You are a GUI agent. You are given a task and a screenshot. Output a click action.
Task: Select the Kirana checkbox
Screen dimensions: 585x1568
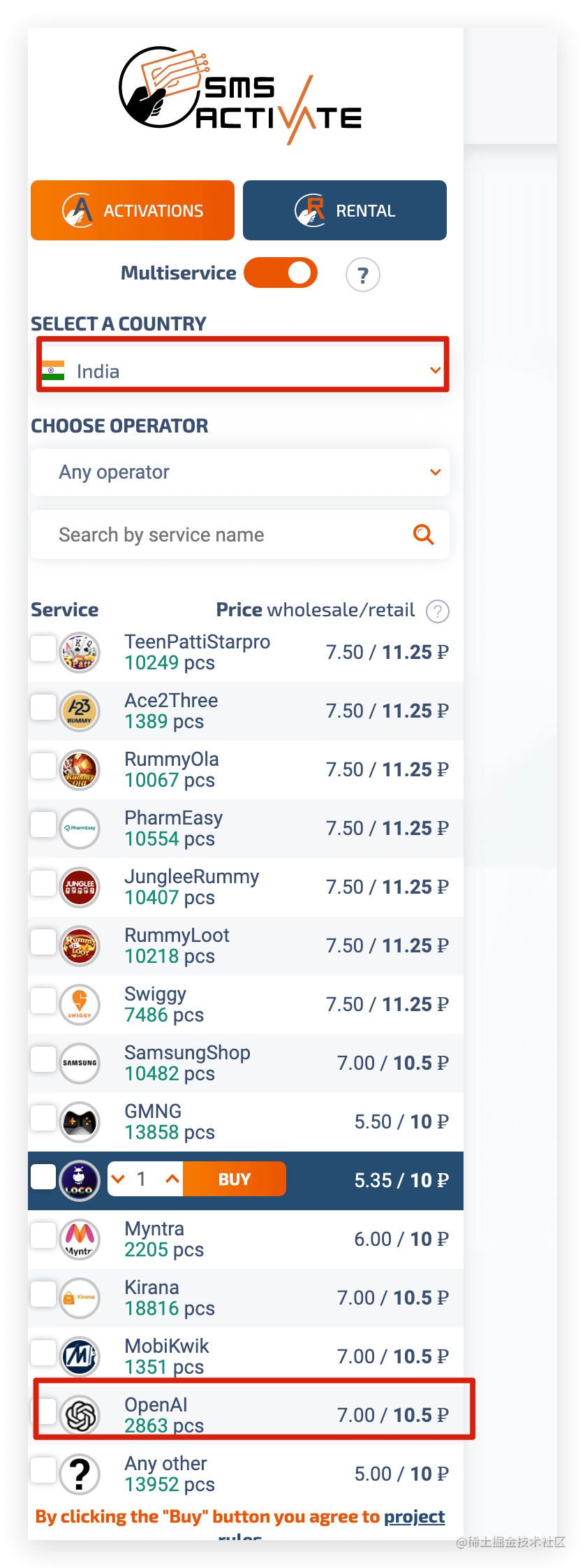43,1293
